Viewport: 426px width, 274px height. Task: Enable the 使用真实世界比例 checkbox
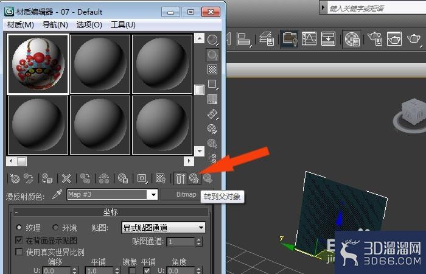19,251
